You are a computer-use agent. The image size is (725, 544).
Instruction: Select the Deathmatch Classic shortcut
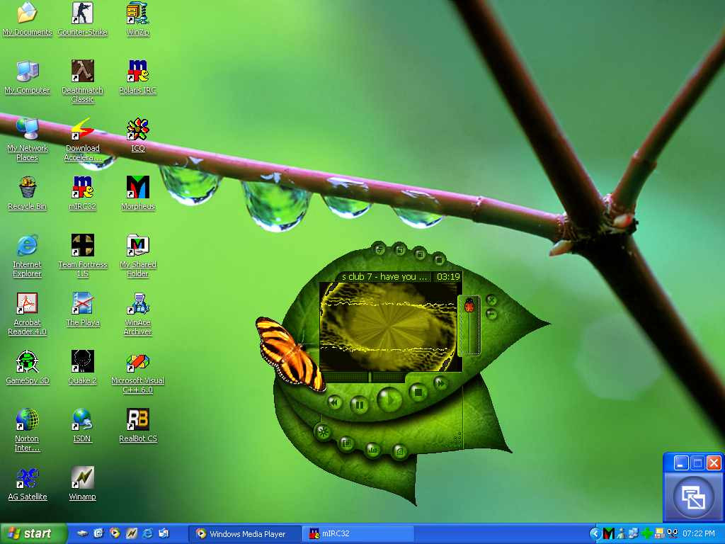click(82, 82)
